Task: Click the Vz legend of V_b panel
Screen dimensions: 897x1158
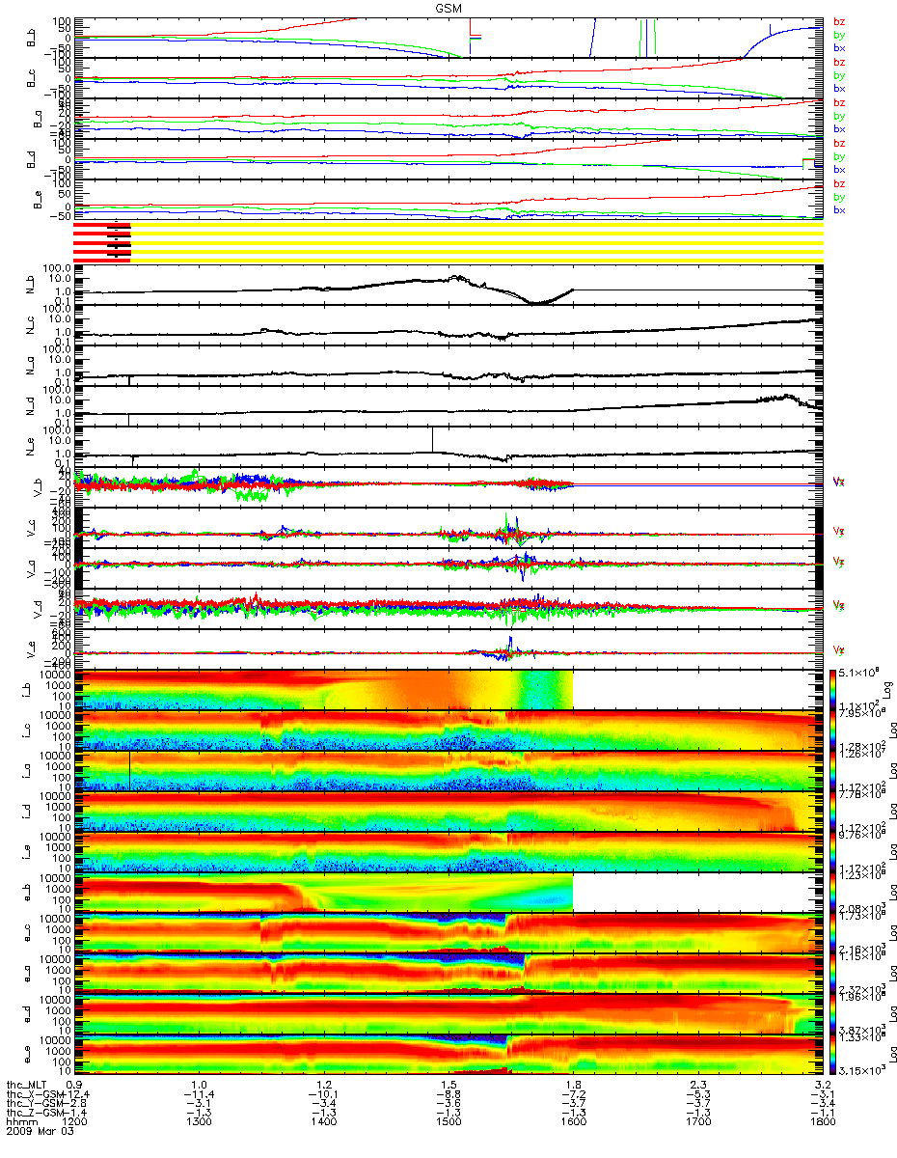Action: click(x=839, y=480)
